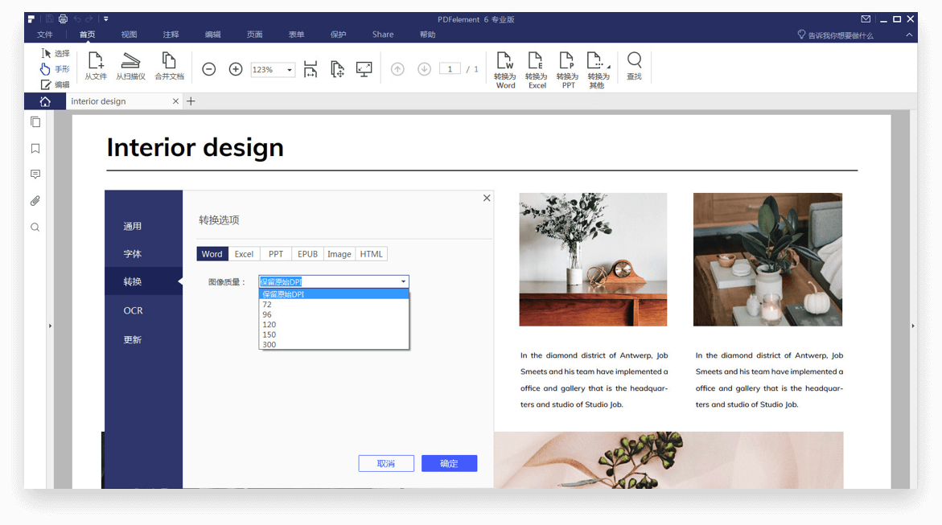Open the bookmarks panel in sidebar
This screenshot has height=525, width=942.
coord(35,149)
